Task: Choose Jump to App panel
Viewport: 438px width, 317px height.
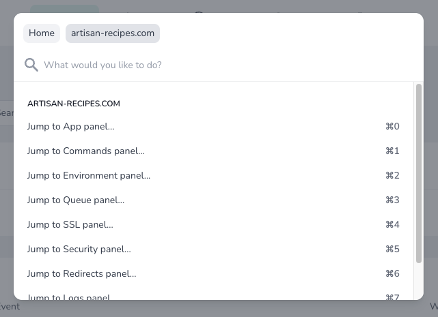Action: coord(71,126)
